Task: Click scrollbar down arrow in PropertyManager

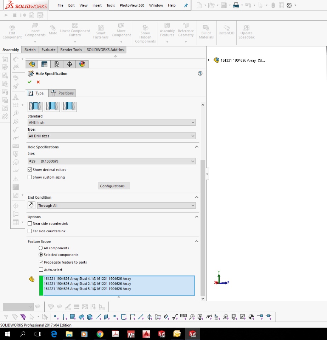Action: coord(203,299)
